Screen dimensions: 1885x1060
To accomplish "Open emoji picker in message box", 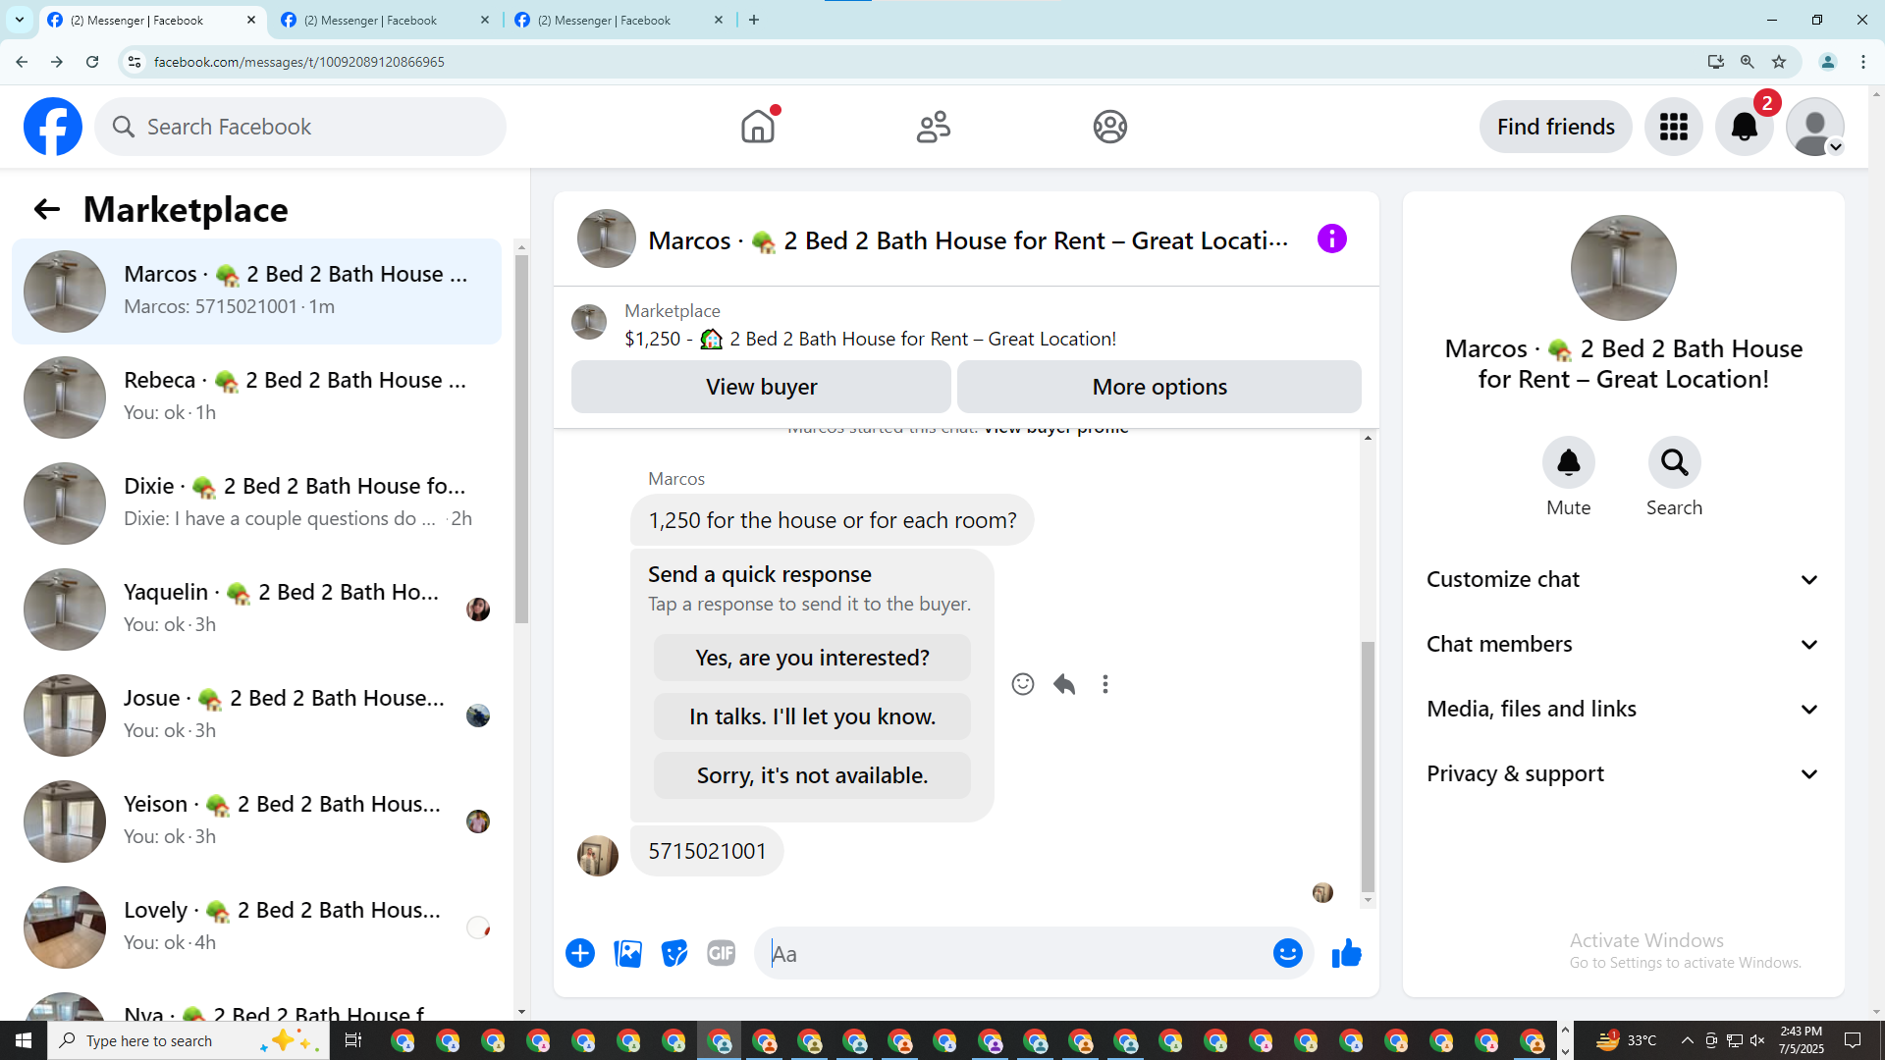I will pos(1287,953).
